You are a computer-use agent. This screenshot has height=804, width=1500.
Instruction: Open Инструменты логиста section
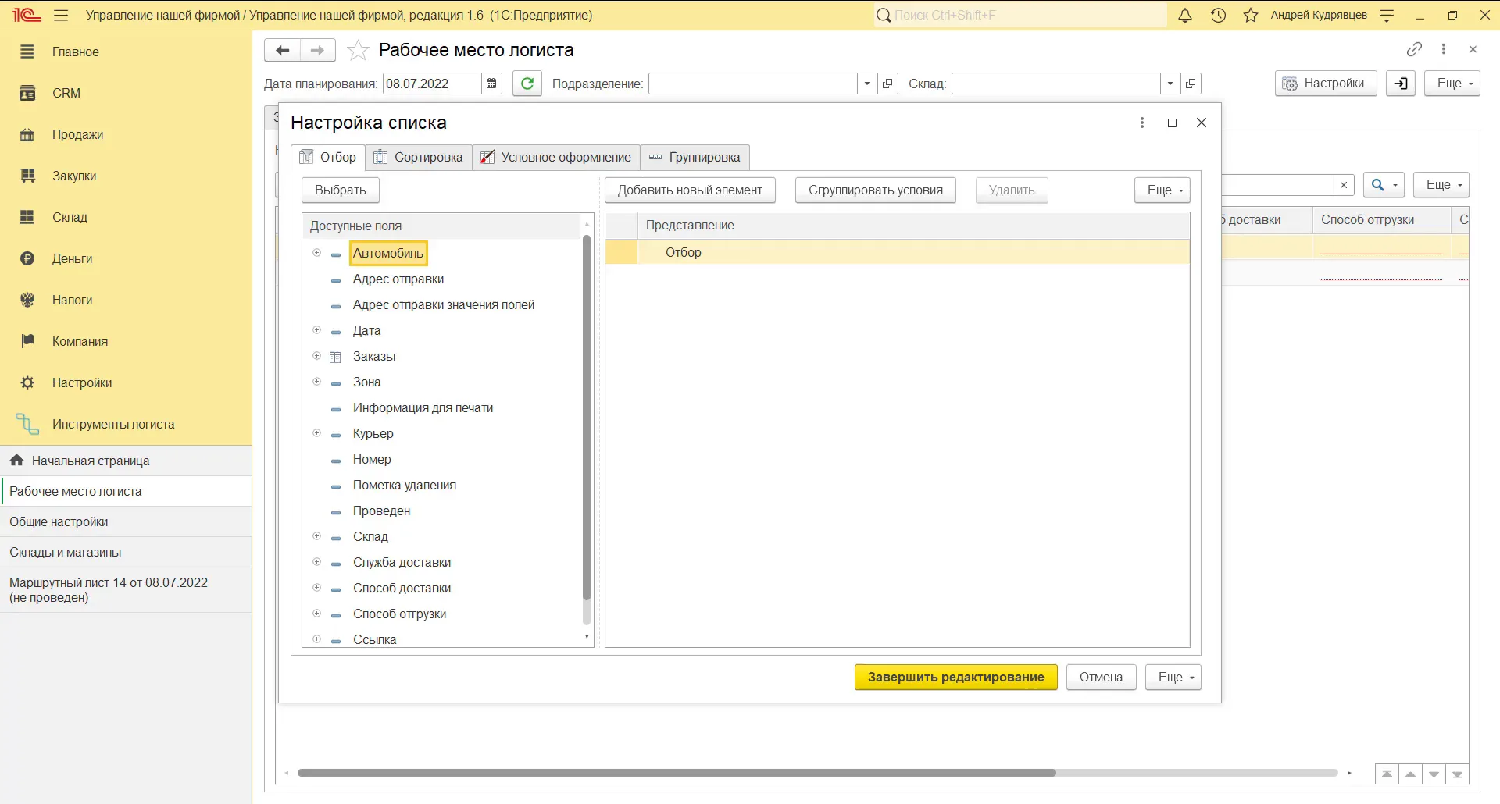point(113,424)
